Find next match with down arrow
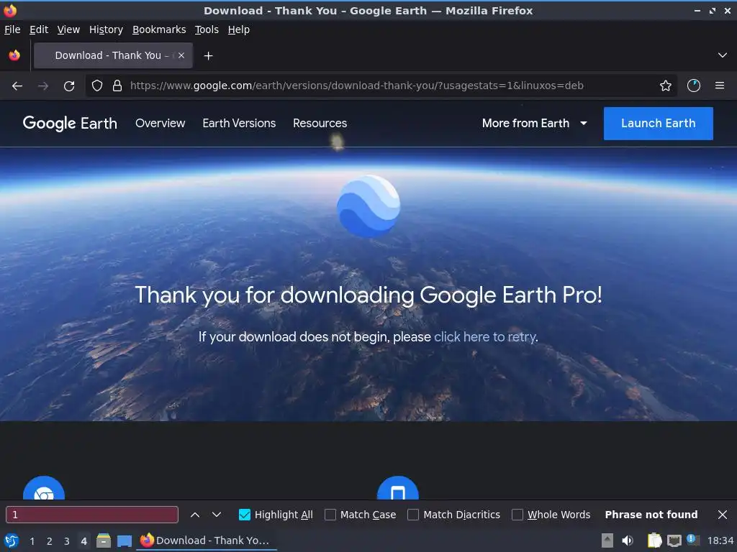737x552 pixels. 216,515
